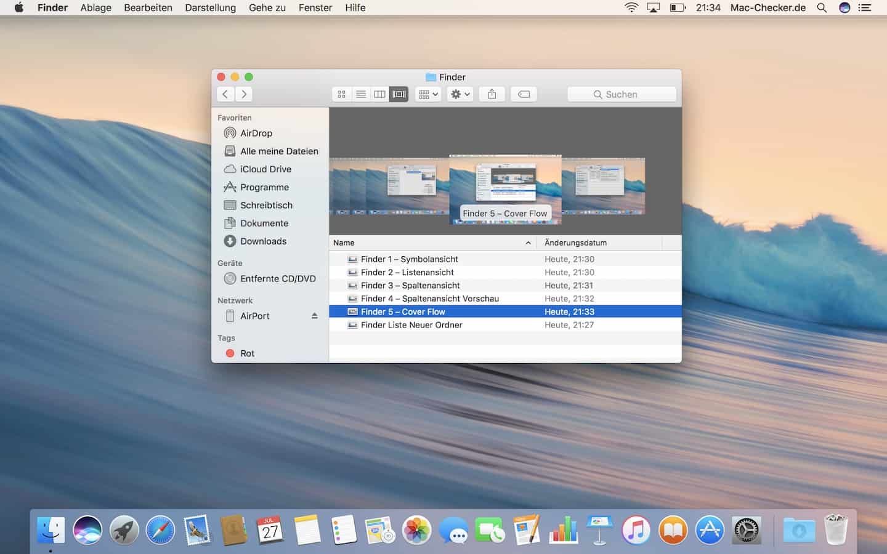Open Spotlight search in menu bar
The image size is (887, 554).
click(822, 7)
